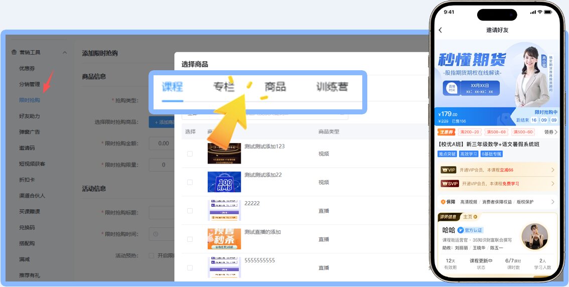This screenshot has width=569, height=287.
Task: Open 优惠券 in the sidebar
Action: 27,68
